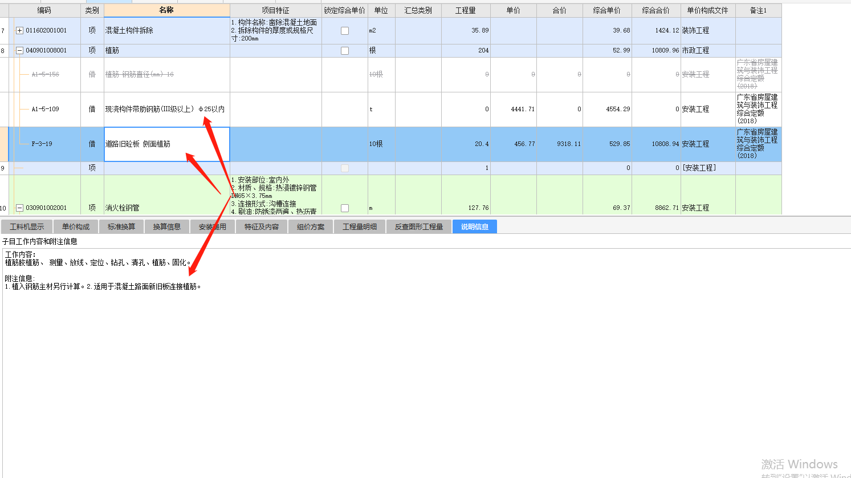Click unit price 456.77
This screenshot has height=478, width=851.
(524, 144)
